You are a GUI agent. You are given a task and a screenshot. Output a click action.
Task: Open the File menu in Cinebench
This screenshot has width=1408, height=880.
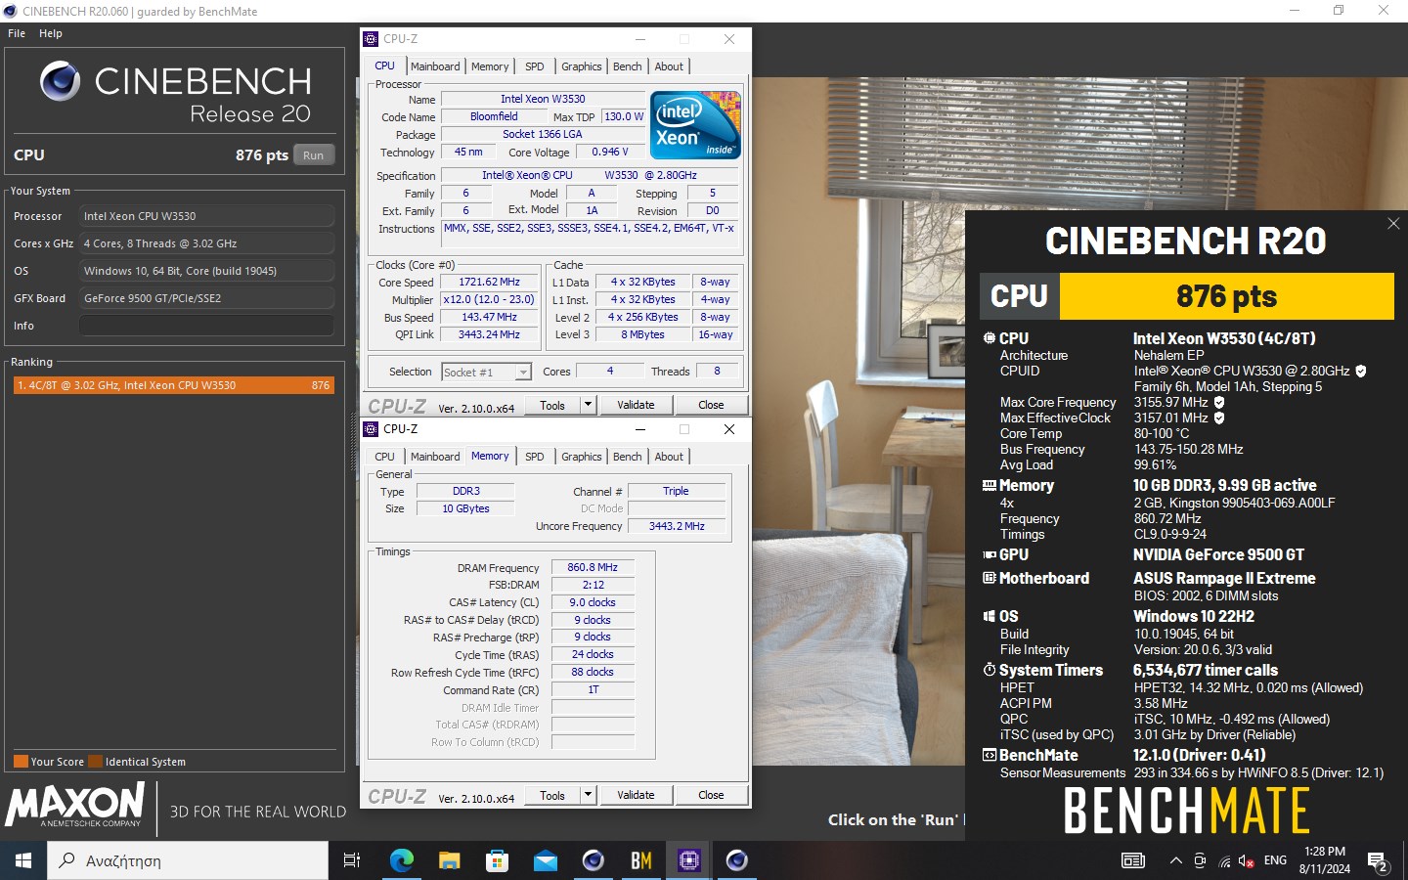coord(17,33)
